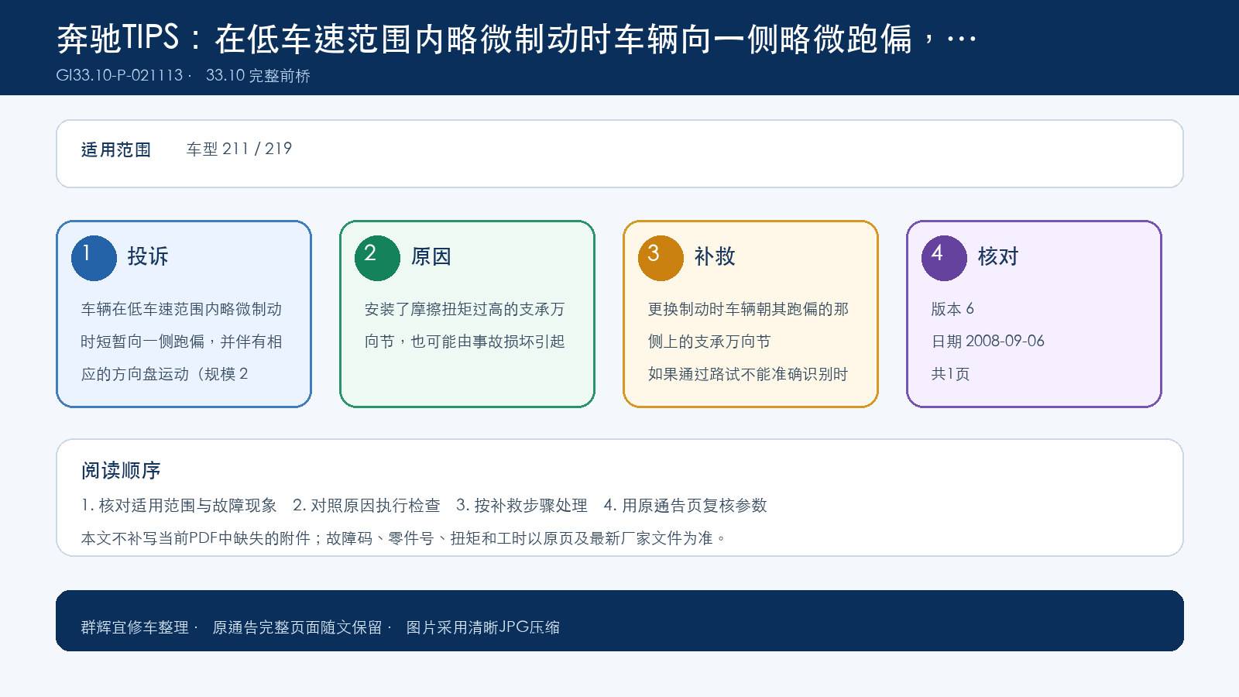Click the green number 2 circle
The width and height of the screenshot is (1239, 697).
(377, 258)
